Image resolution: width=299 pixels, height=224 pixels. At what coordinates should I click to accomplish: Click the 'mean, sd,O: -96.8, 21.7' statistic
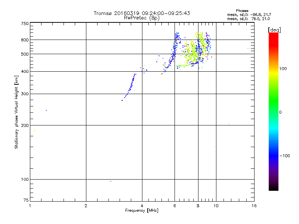tap(249, 15)
